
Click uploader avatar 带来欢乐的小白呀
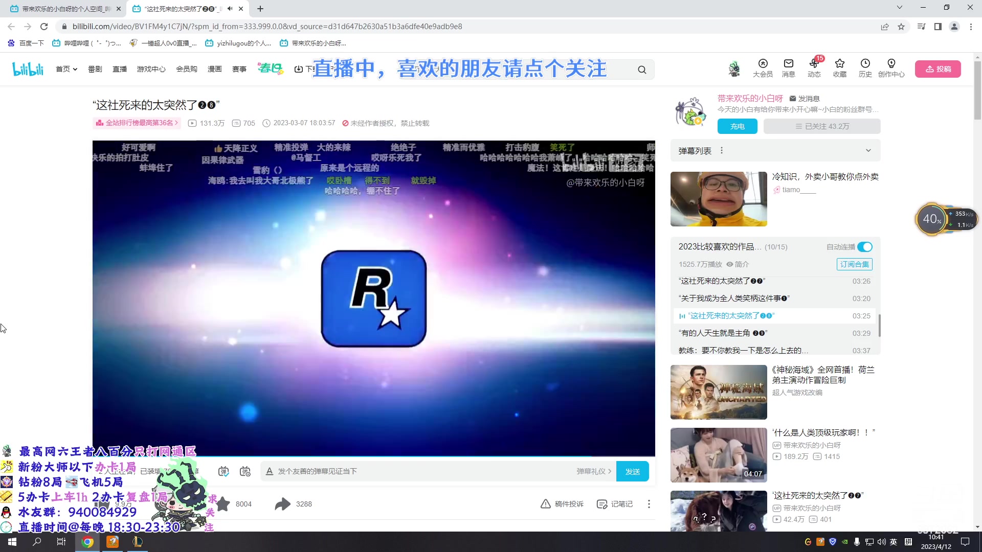click(690, 112)
